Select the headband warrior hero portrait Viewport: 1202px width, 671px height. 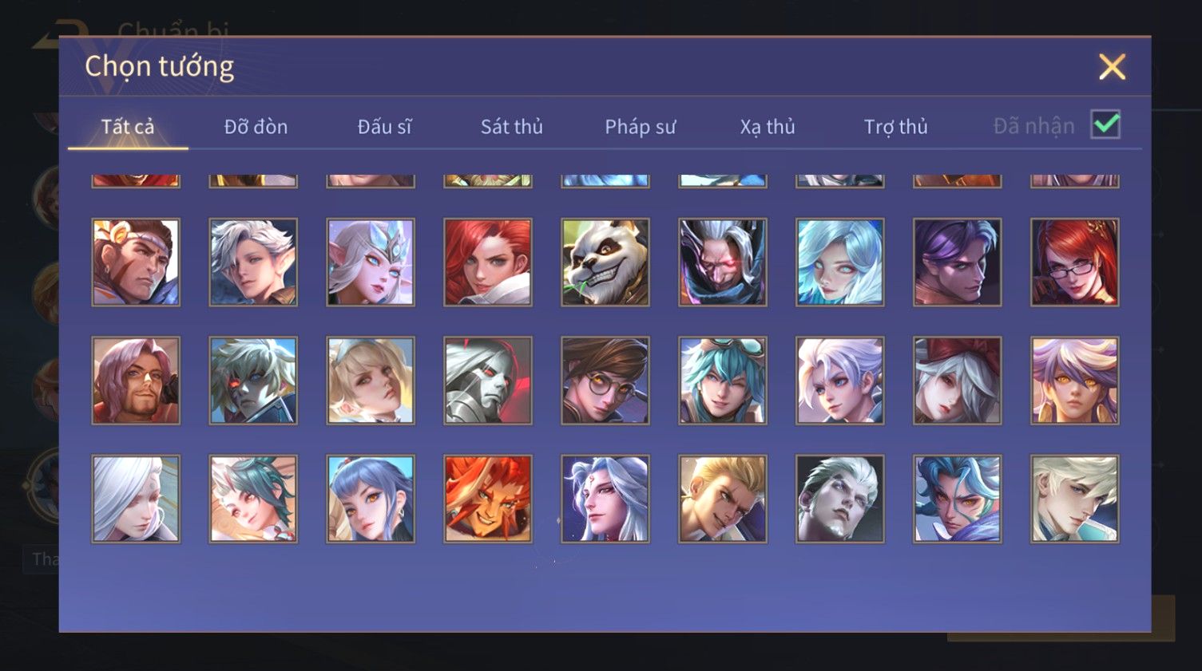(136, 262)
